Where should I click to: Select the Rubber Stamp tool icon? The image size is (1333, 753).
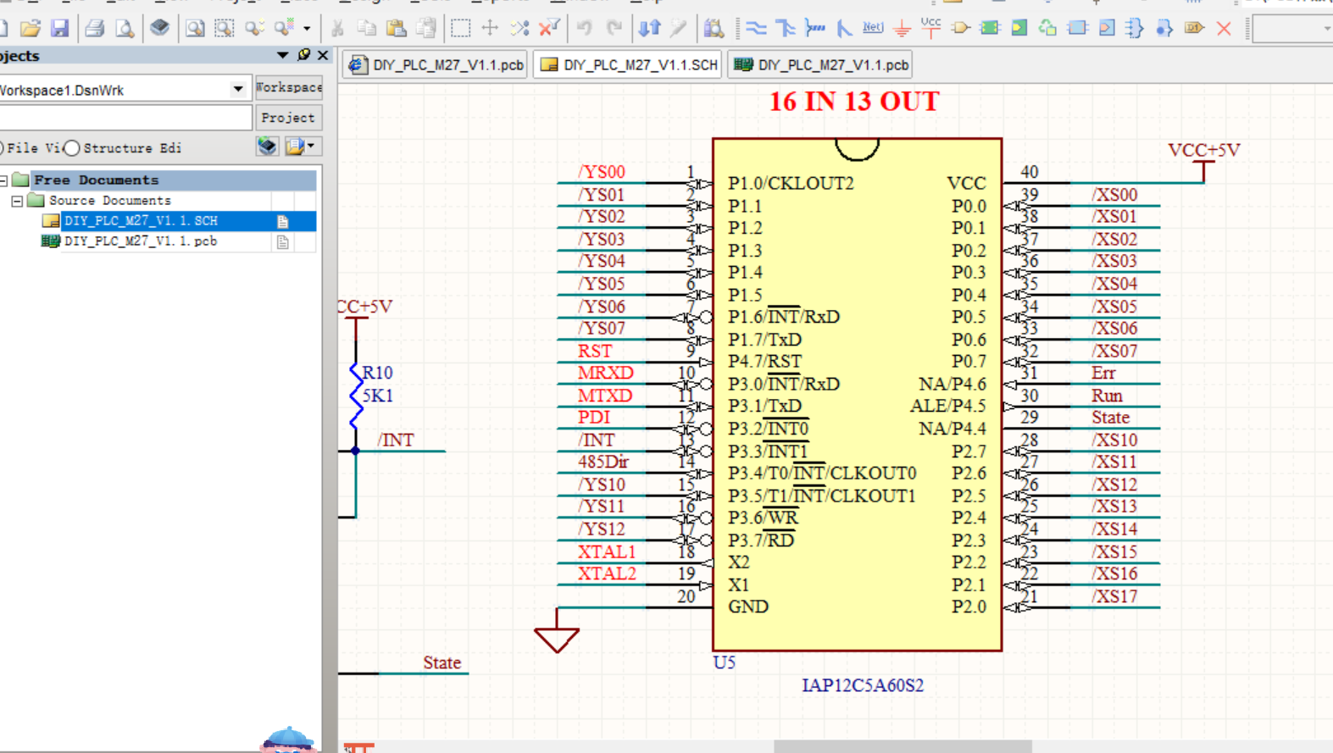pos(426,28)
